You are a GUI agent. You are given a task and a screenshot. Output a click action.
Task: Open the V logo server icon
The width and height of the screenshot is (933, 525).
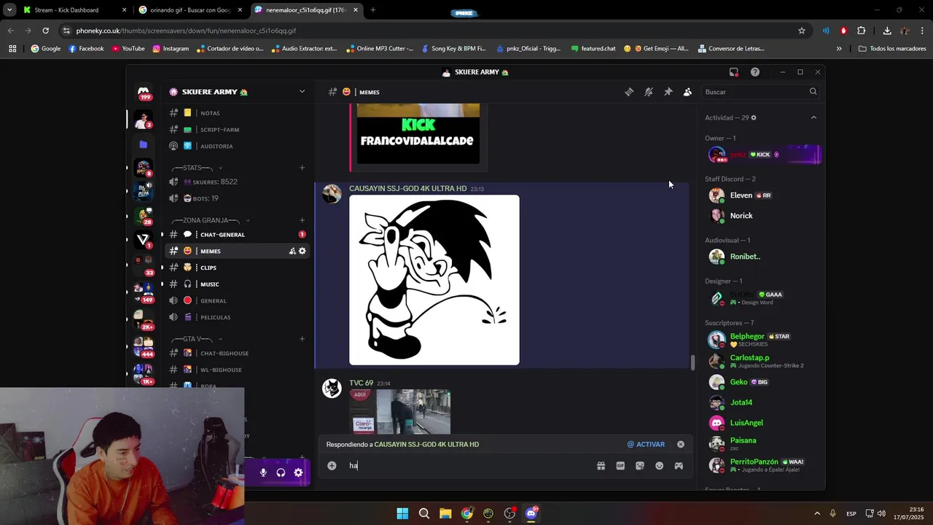coord(144,239)
